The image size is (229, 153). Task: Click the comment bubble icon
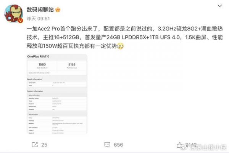coord(107,145)
